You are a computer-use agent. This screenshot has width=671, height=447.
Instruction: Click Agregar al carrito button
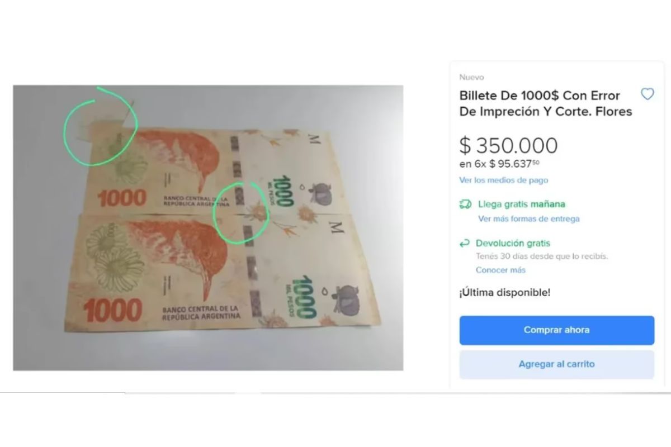click(557, 364)
